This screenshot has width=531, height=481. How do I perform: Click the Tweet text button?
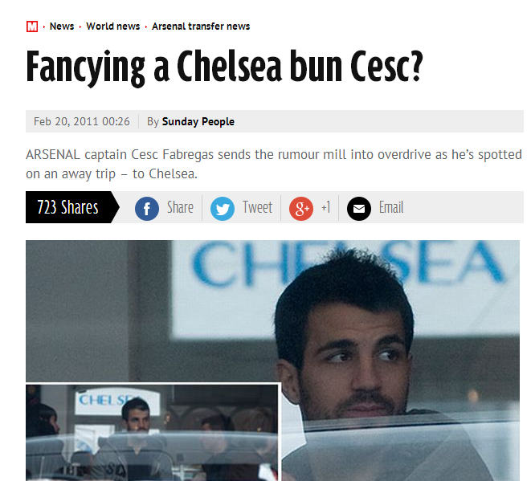257,207
